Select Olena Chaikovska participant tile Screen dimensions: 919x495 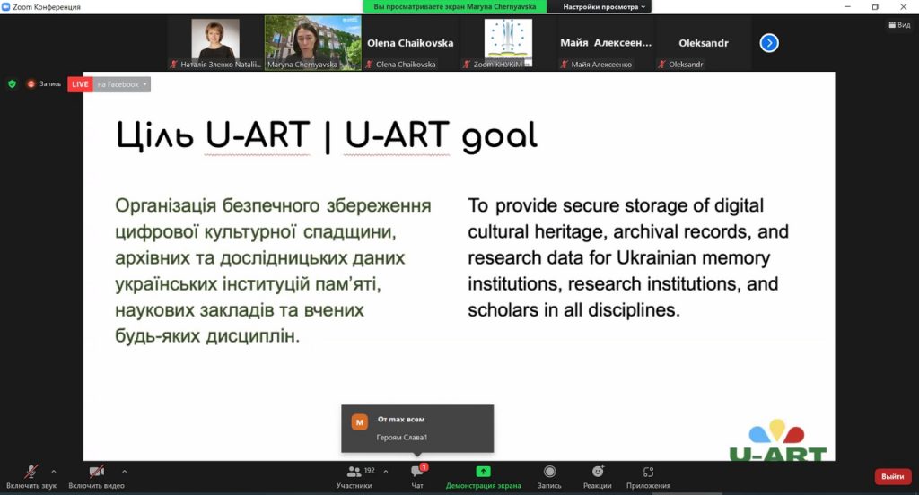(410, 43)
